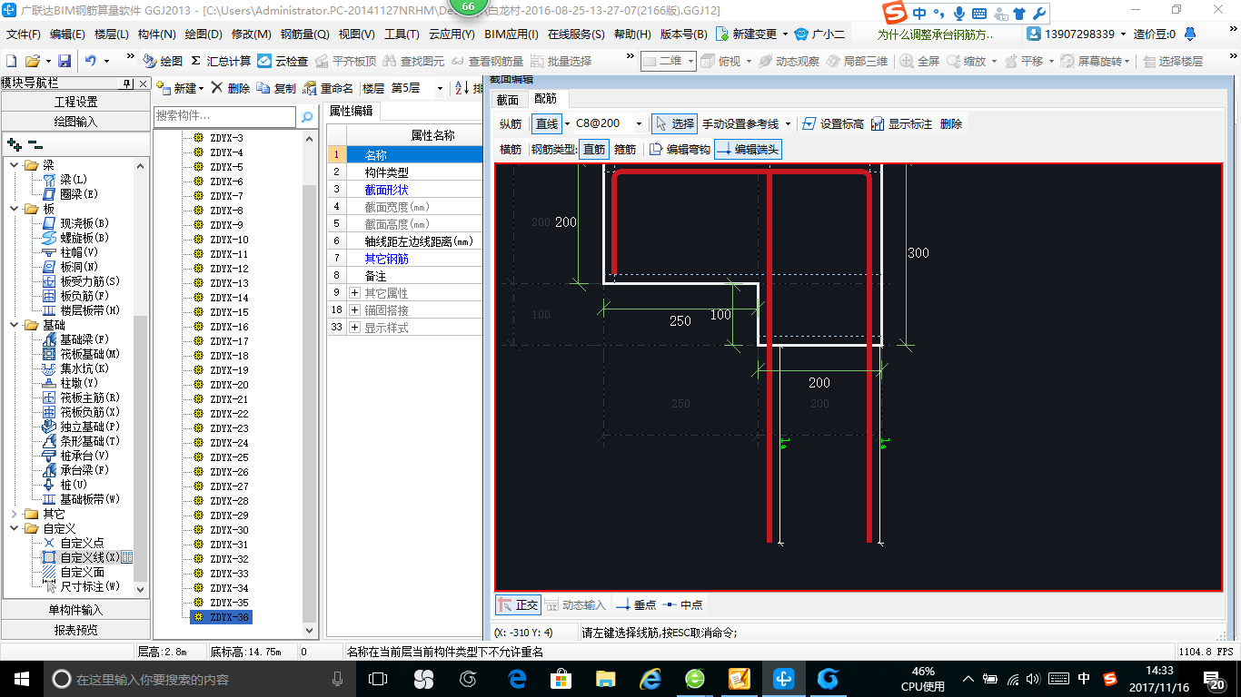The width and height of the screenshot is (1241, 697).
Task: Toggle 中点 midpoint snap
Action: (x=682, y=604)
